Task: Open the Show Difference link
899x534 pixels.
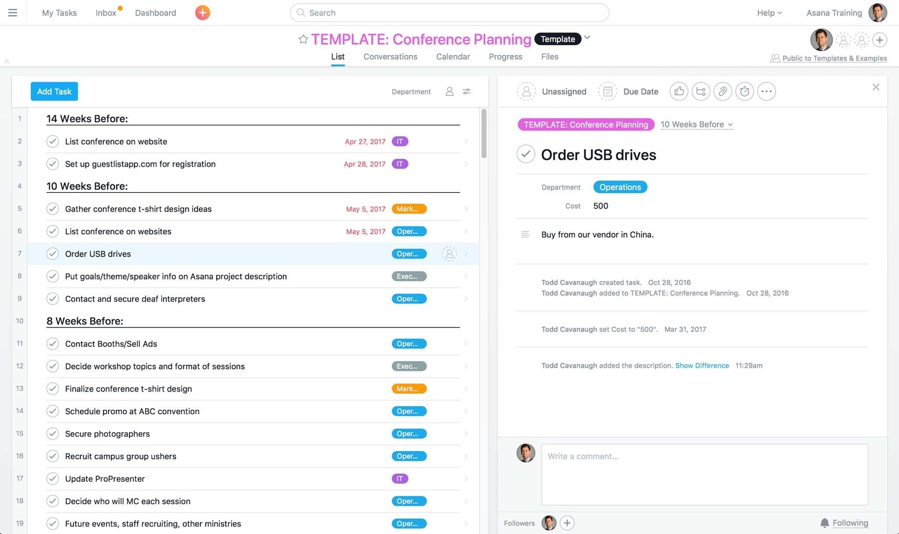Action: tap(702, 366)
